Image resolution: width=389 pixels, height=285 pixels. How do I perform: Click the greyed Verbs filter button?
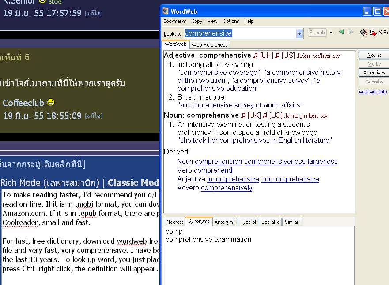click(374, 64)
